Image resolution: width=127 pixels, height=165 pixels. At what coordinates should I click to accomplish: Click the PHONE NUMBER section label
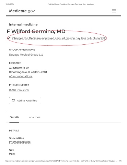pyautogui.click(x=19, y=85)
